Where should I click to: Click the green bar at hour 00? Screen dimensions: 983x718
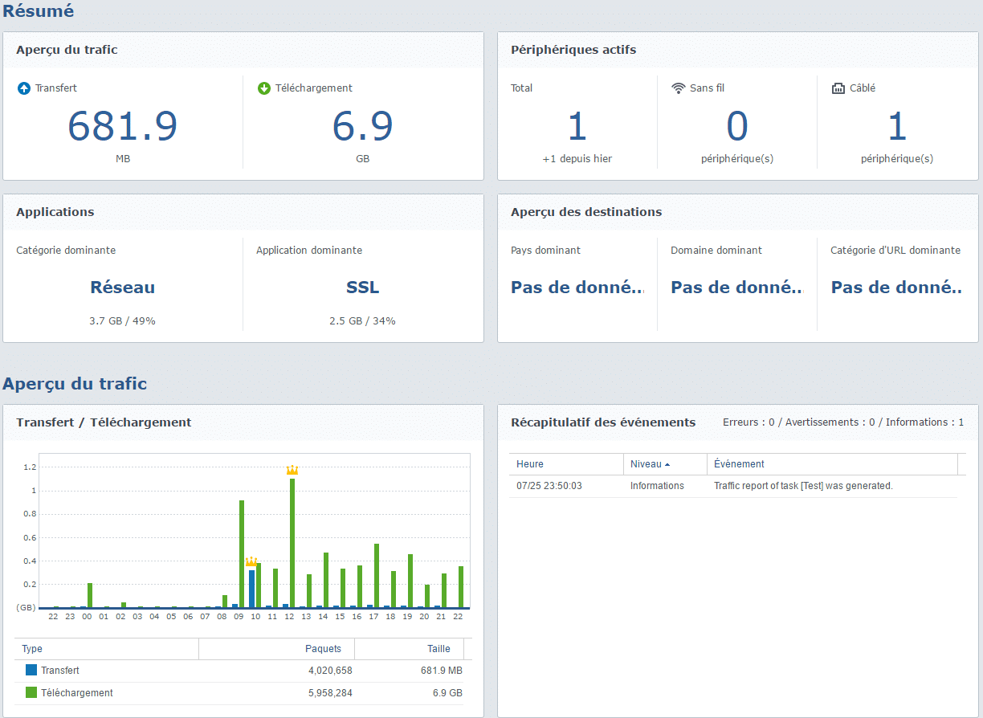pyautogui.click(x=90, y=595)
